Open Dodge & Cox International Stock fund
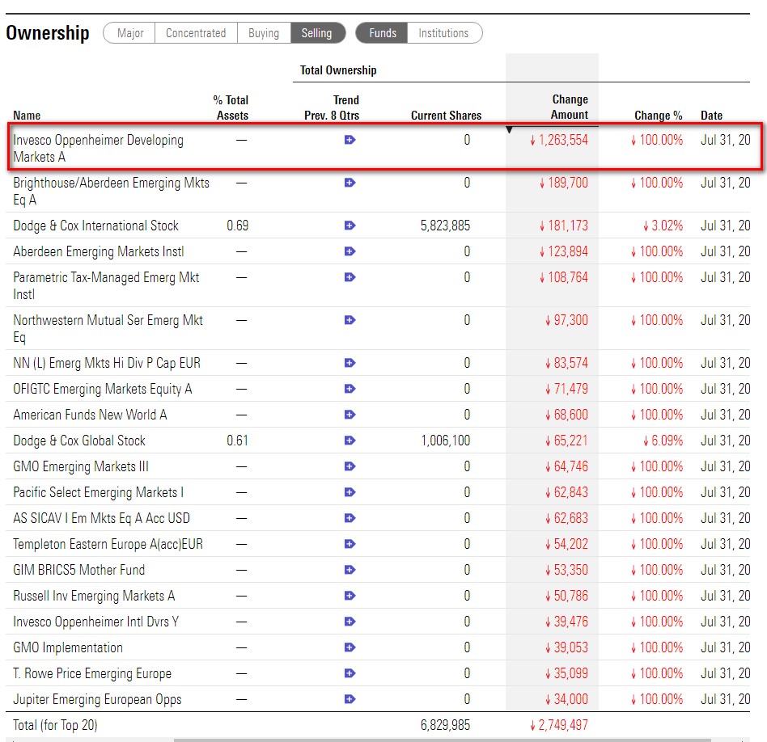767x742 pixels. click(x=95, y=226)
